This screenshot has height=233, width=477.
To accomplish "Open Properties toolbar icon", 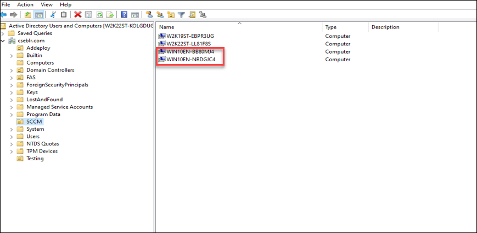I will (88, 15).
